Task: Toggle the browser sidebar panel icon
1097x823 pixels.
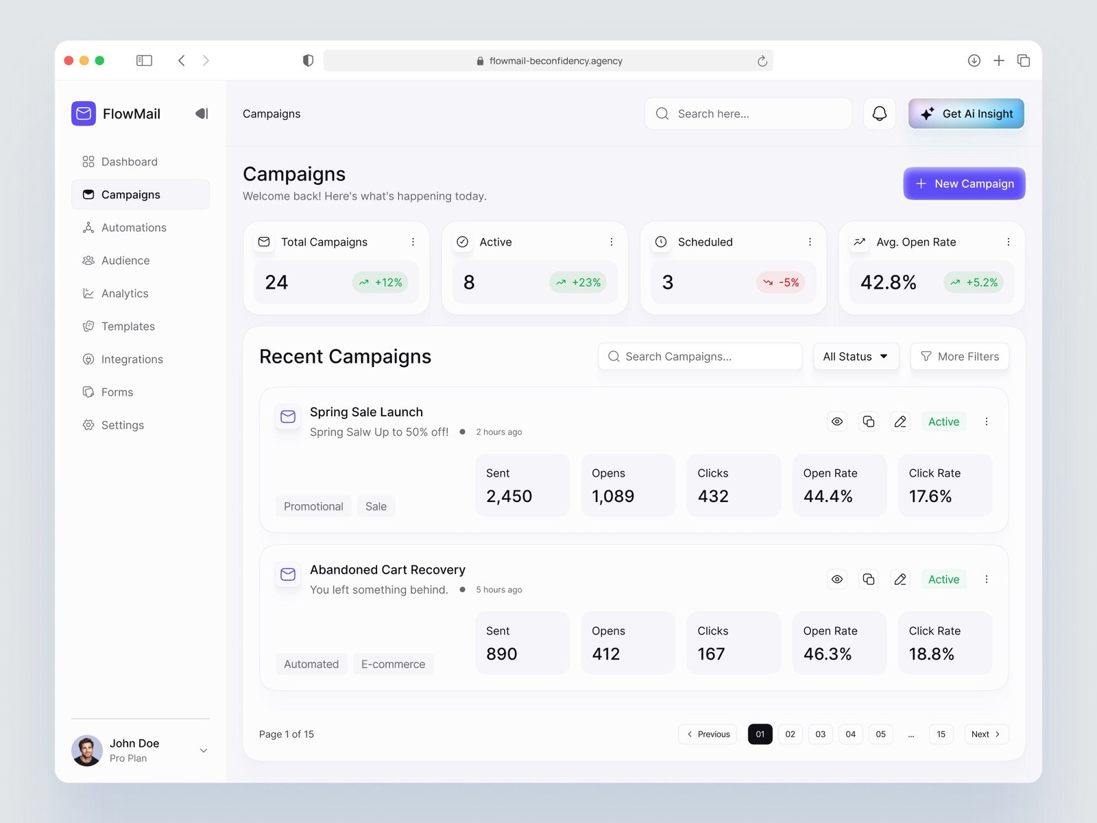Action: click(x=144, y=60)
